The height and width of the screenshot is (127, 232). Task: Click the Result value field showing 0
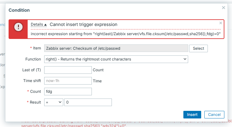[88, 102]
